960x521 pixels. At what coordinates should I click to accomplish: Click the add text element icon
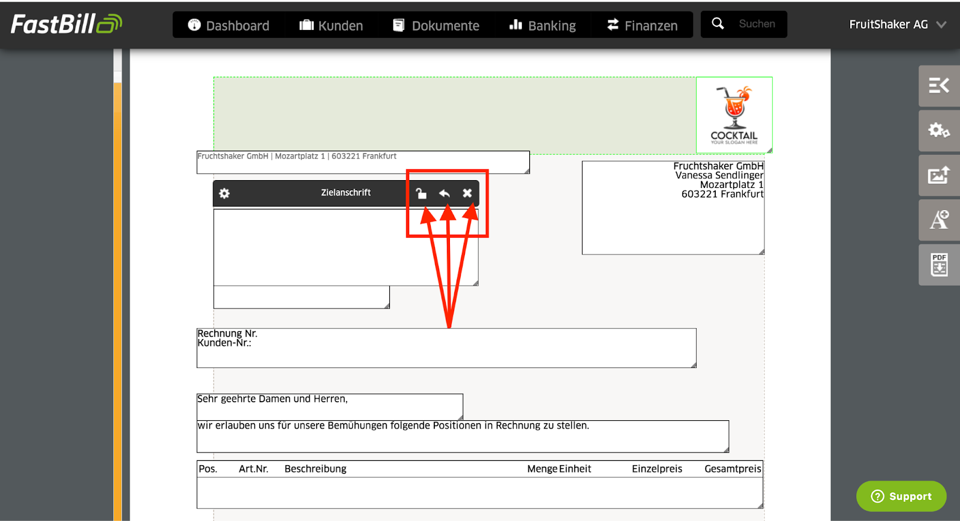click(x=939, y=220)
